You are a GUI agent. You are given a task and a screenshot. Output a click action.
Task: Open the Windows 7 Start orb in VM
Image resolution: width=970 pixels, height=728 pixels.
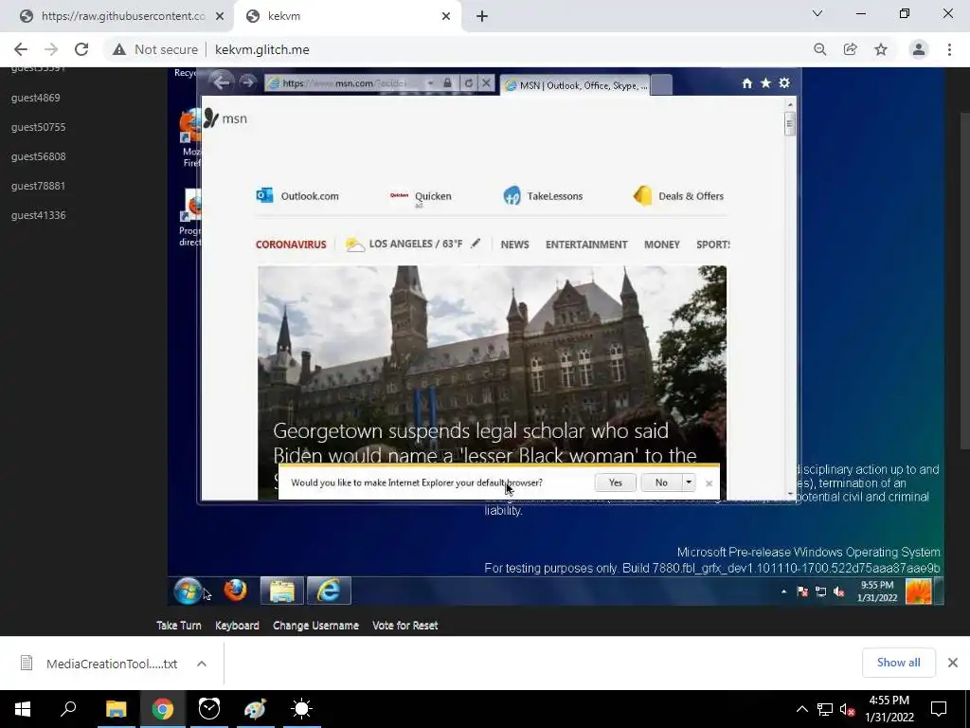click(188, 591)
